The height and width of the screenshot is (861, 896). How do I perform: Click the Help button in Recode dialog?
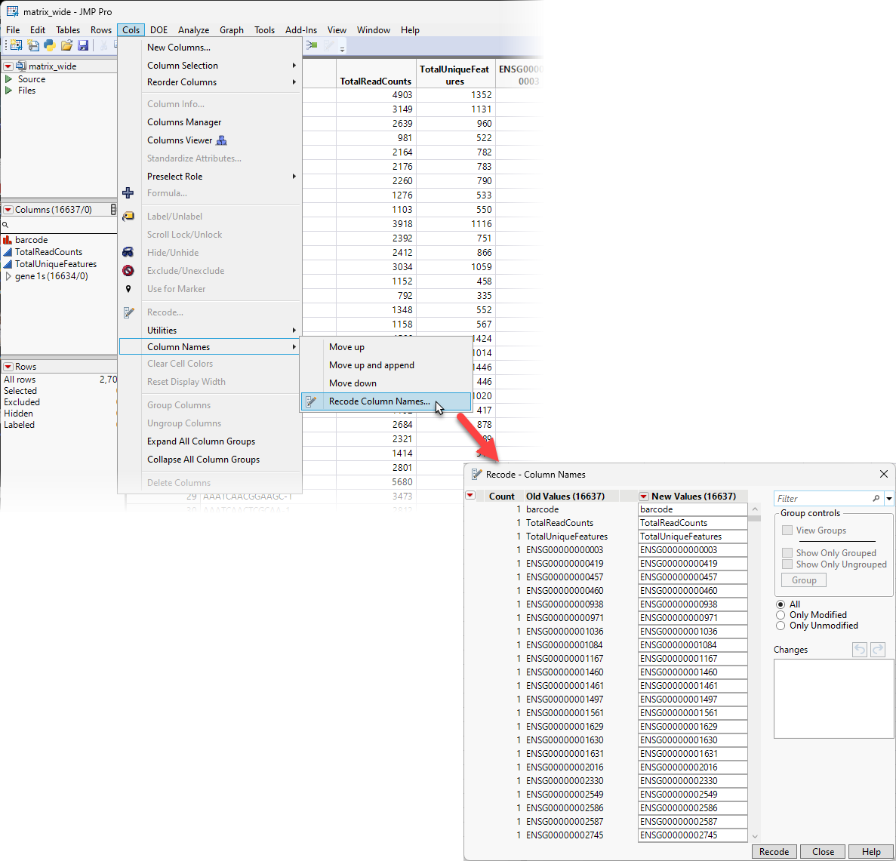pos(870,852)
